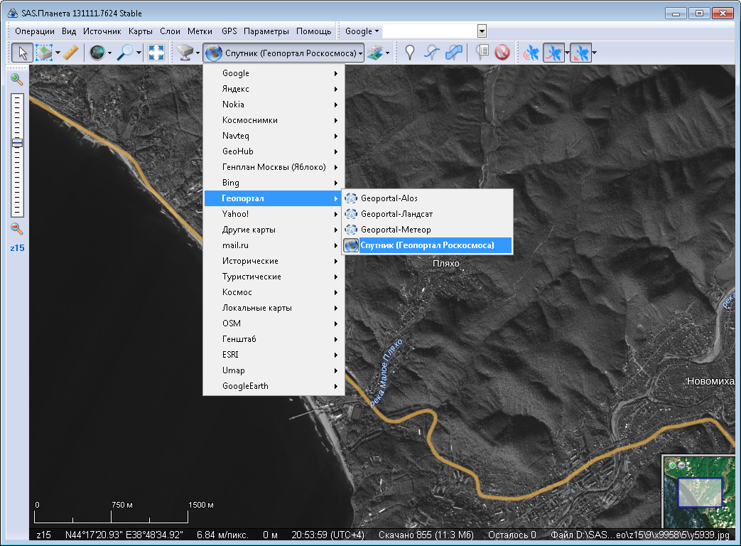Click the GPS receiver connect icon
741x546 pixels.
click(x=531, y=53)
